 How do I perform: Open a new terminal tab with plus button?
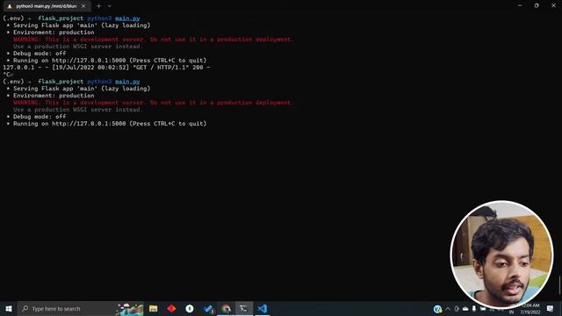pyautogui.click(x=98, y=6)
